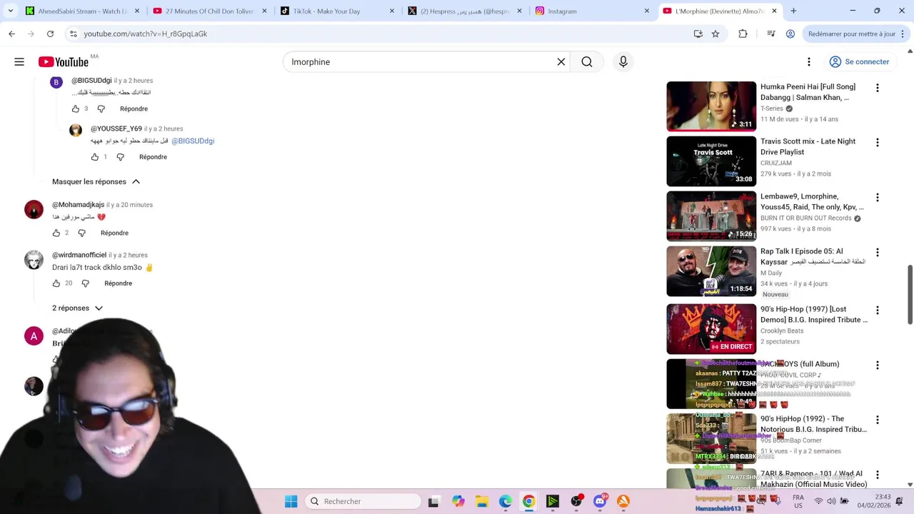This screenshot has height=514, width=914.
Task: Click the site info icon in address bar
Action: [x=72, y=34]
